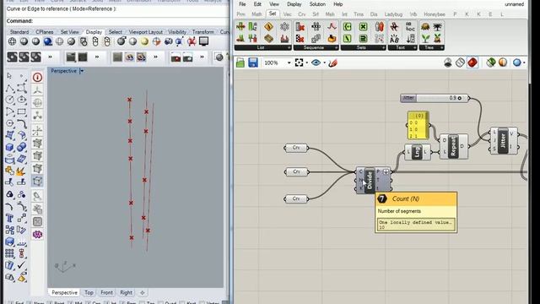
Task: Adjust the Jitter 0.9 number slider
Action: pyautogui.click(x=435, y=98)
